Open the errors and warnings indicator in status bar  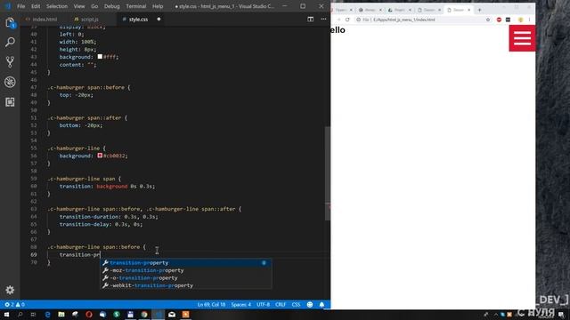[14, 304]
